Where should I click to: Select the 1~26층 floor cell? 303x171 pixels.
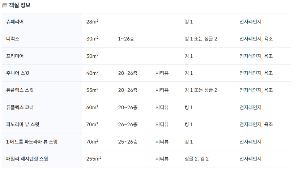126,39
